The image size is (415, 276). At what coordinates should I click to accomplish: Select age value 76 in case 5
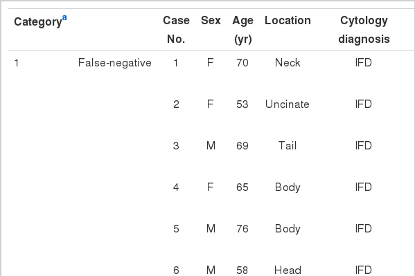click(242, 229)
